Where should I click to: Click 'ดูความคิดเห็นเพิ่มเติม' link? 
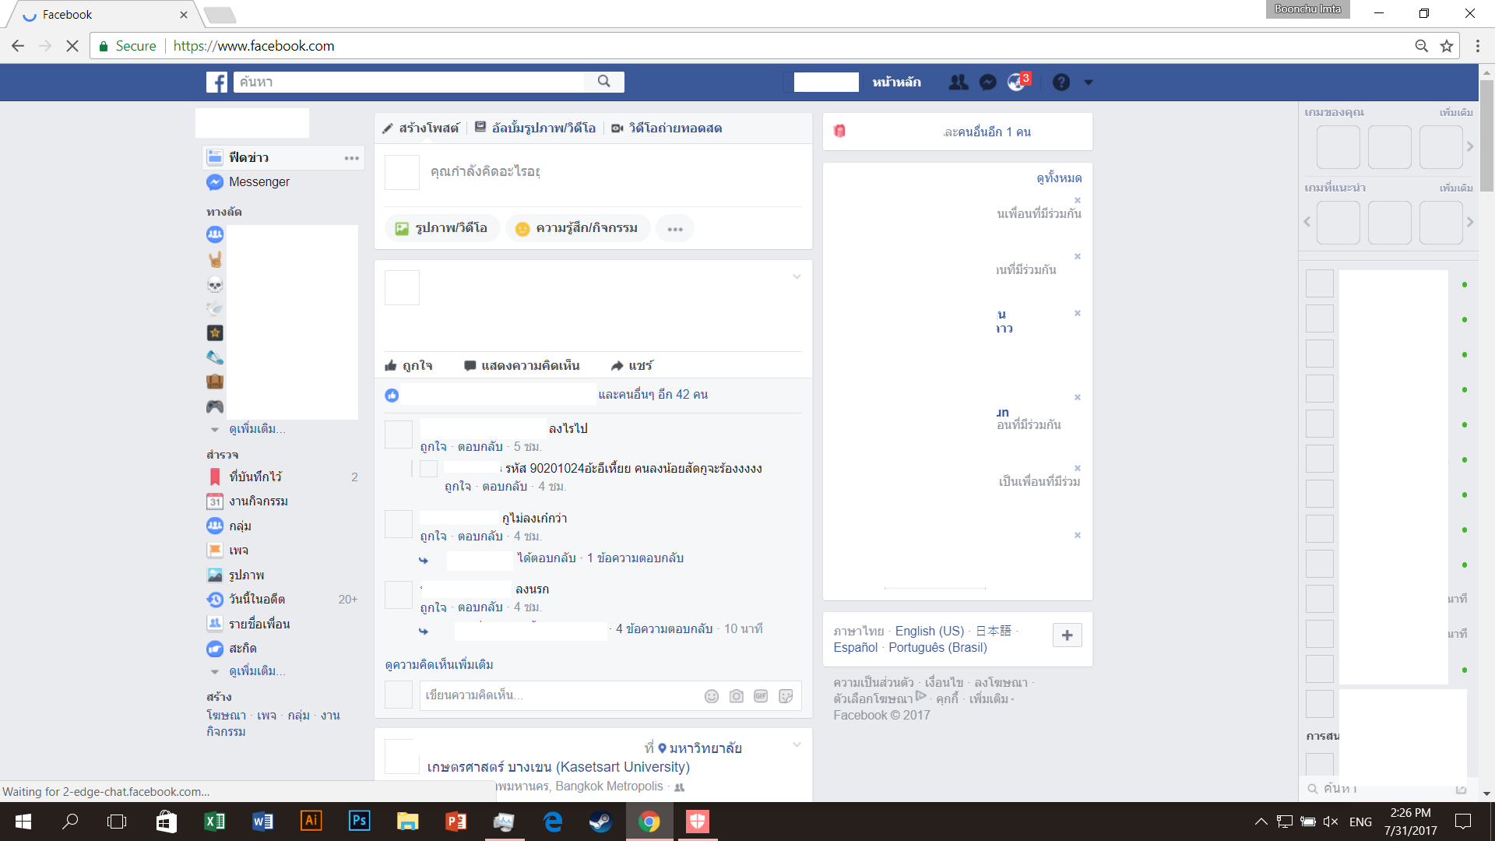pos(439,665)
